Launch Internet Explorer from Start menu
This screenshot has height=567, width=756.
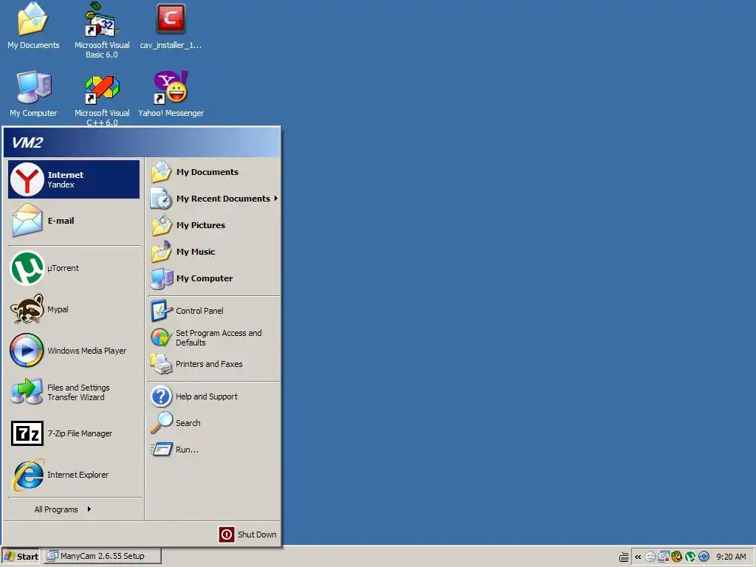click(x=74, y=475)
